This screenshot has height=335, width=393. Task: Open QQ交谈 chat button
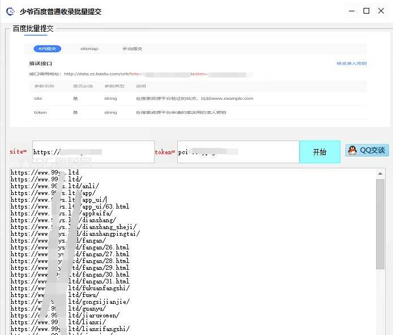coord(367,150)
